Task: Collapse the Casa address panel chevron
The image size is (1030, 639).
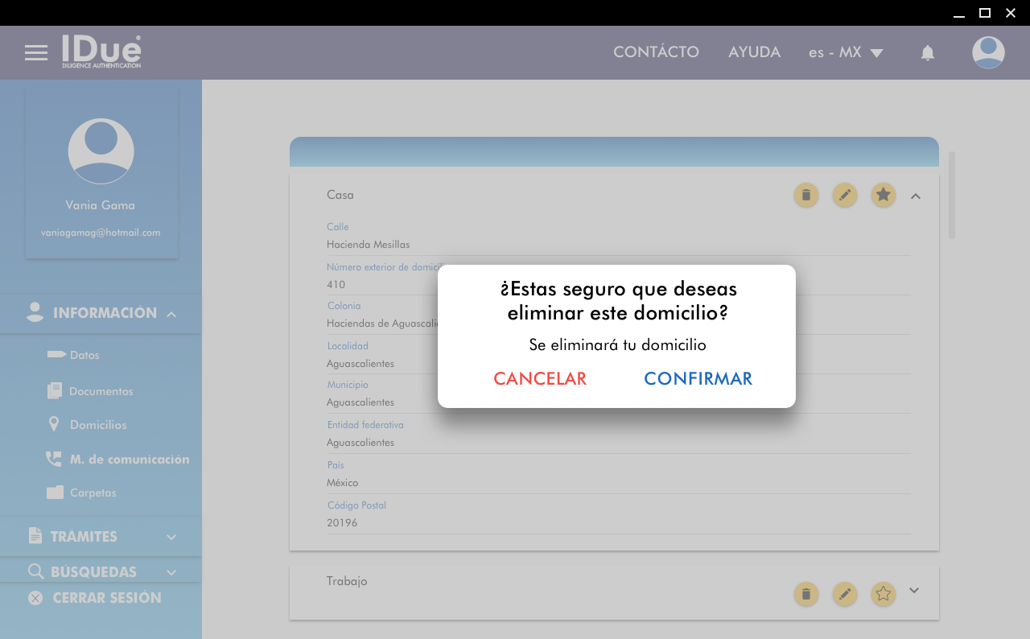Action: 915,196
